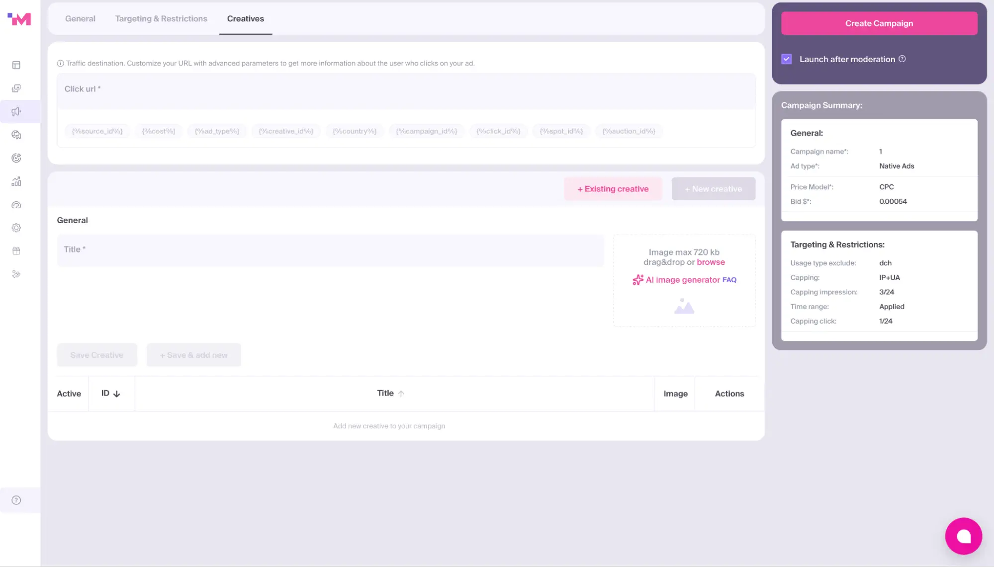This screenshot has height=567, width=994.
Task: Click the + New creative button
Action: [713, 189]
